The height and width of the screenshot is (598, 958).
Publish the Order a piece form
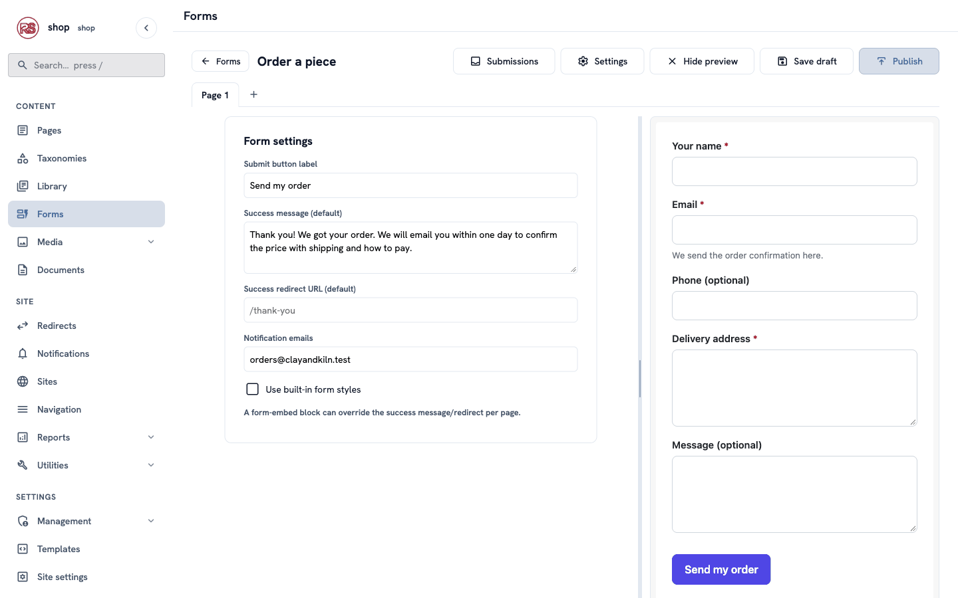pyautogui.click(x=899, y=61)
